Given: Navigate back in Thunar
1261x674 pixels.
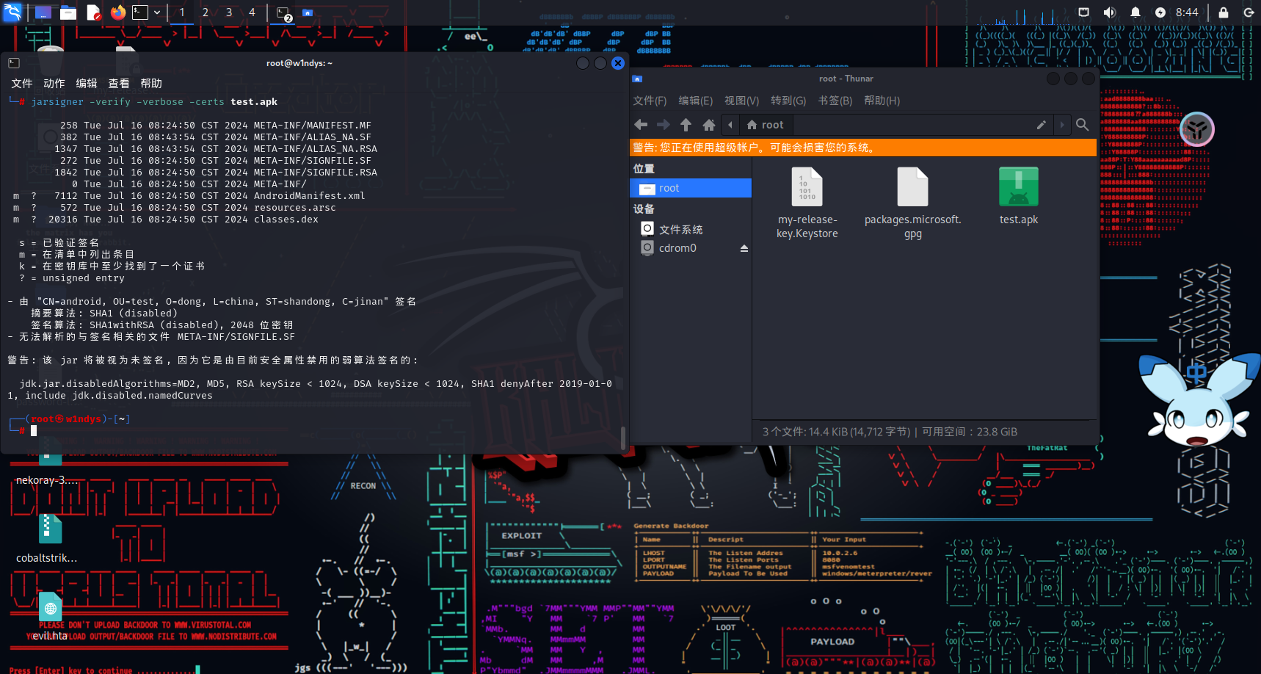Looking at the screenshot, I should tap(641, 125).
